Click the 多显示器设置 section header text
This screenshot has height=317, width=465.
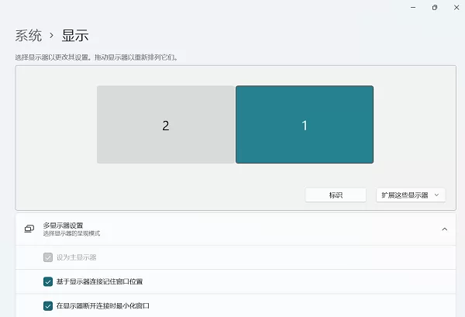[63, 226]
